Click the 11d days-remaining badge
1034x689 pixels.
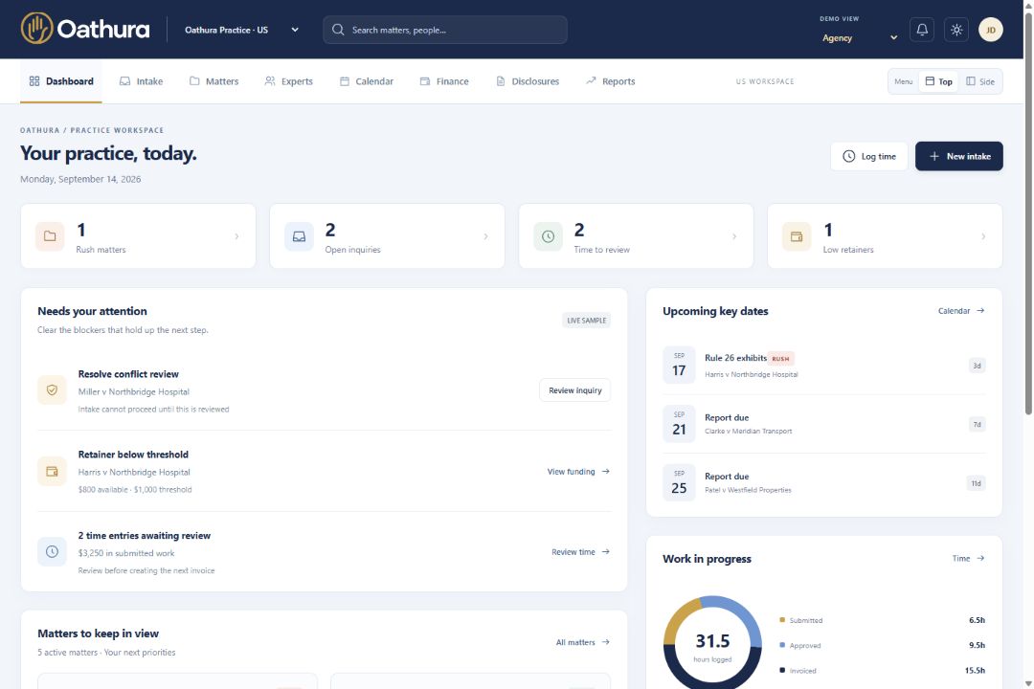click(x=976, y=483)
